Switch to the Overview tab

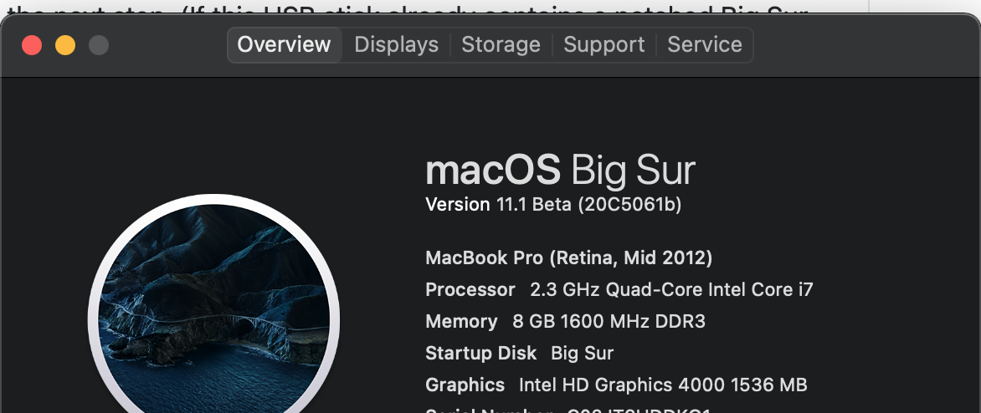click(x=284, y=45)
